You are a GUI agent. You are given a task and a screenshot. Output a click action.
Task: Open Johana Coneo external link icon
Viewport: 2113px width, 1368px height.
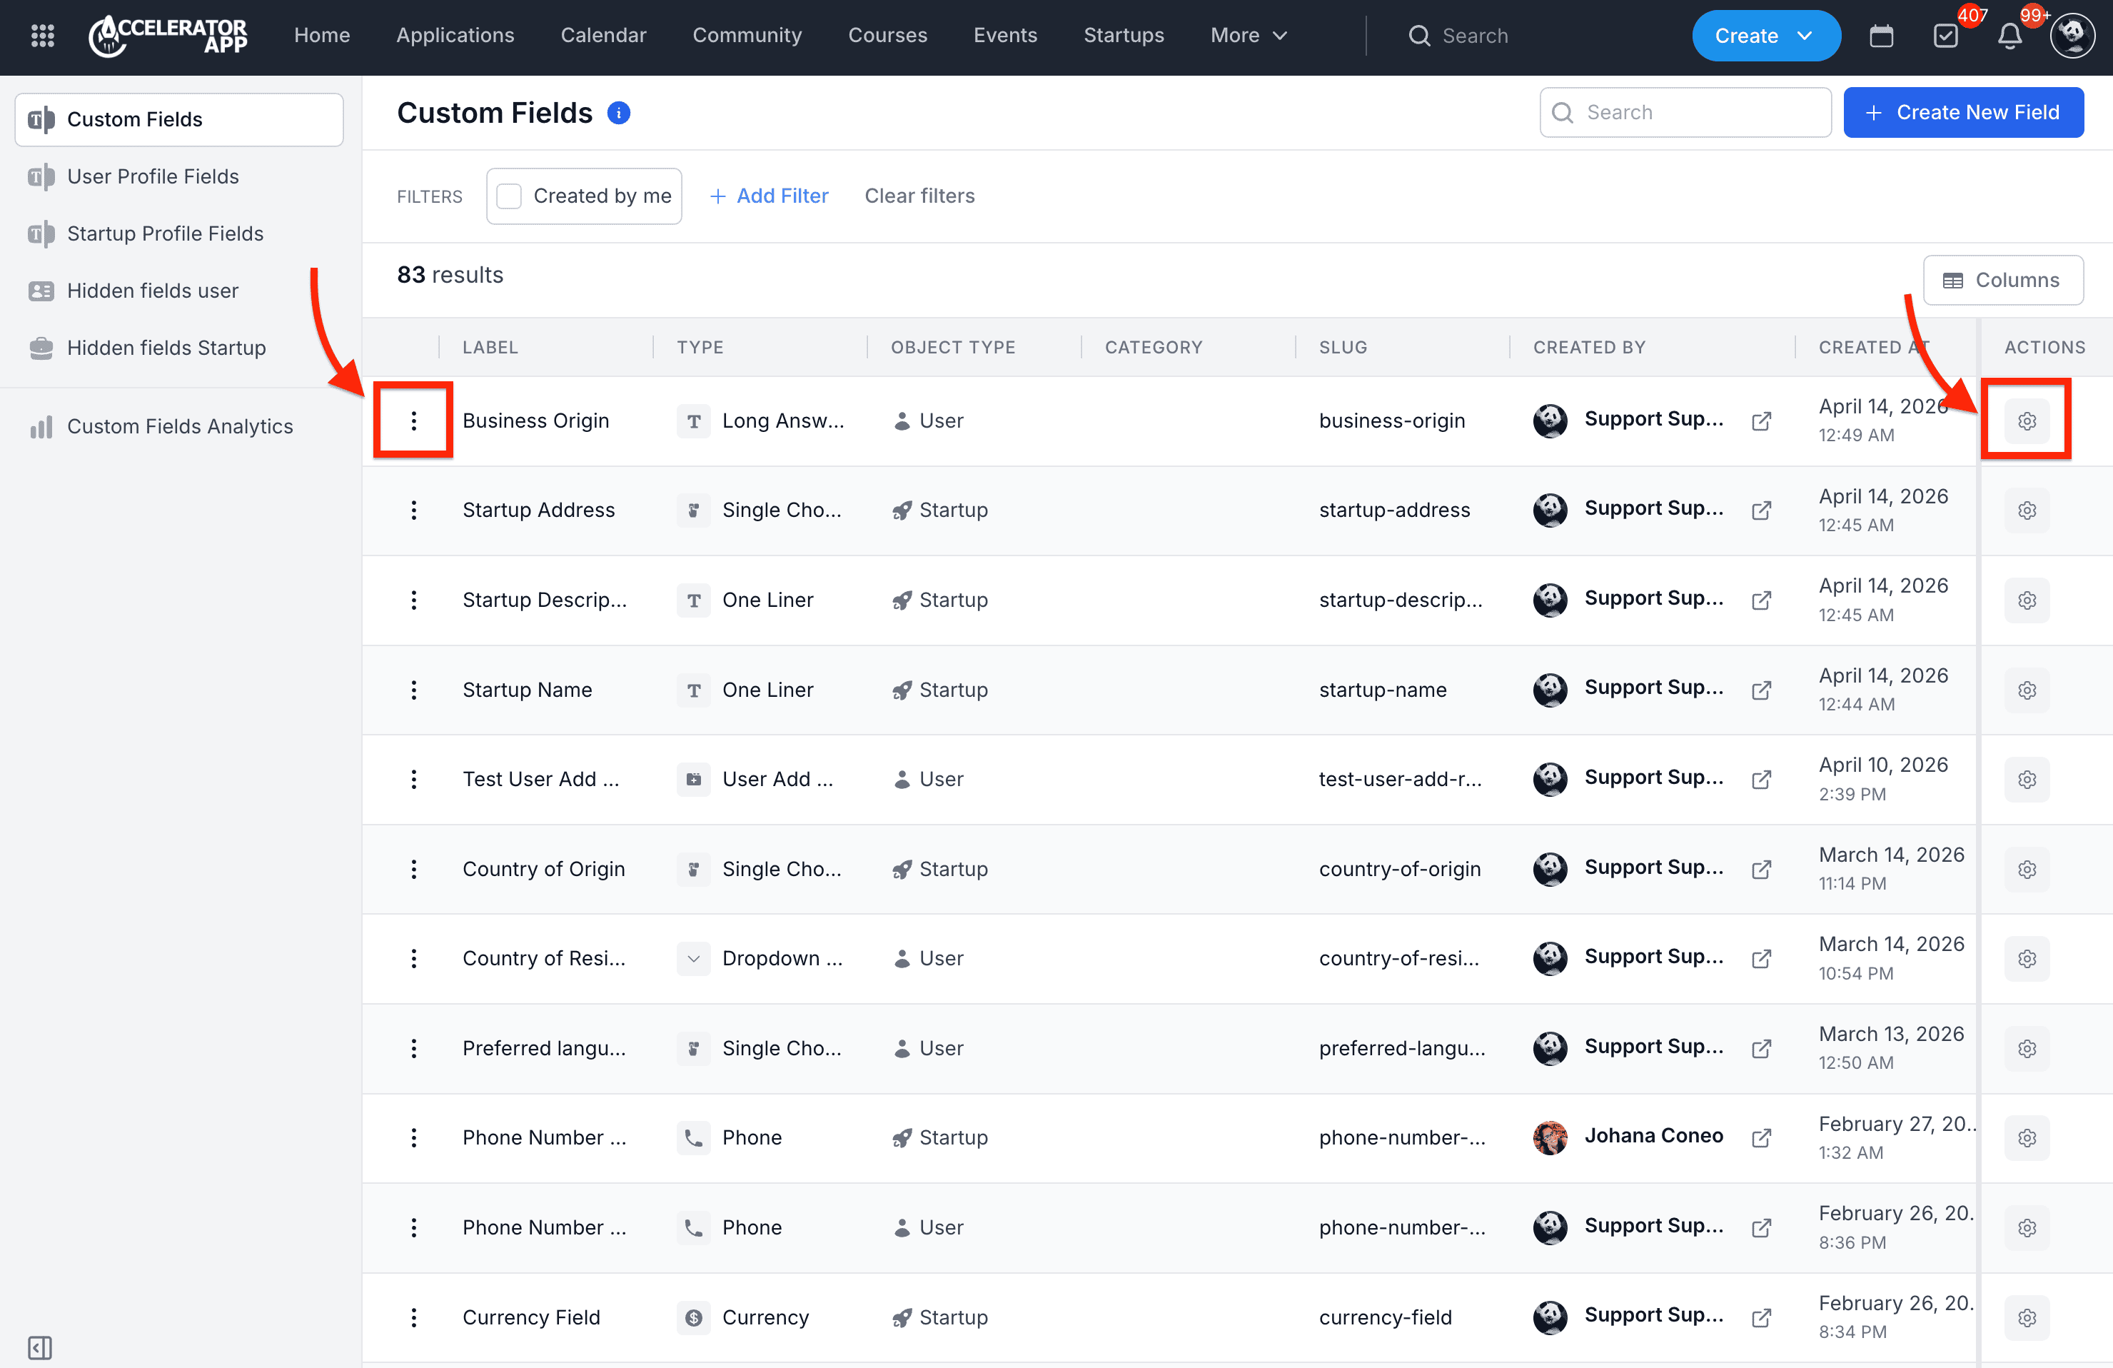(x=1761, y=1137)
